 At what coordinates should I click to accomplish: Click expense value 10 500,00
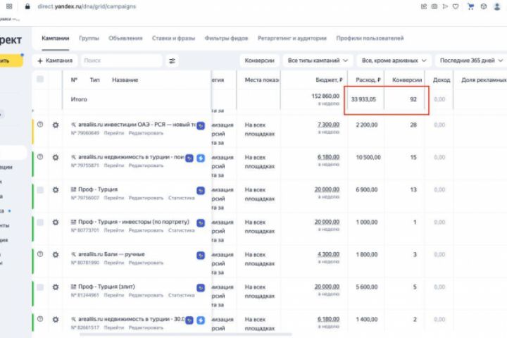[x=368, y=158]
